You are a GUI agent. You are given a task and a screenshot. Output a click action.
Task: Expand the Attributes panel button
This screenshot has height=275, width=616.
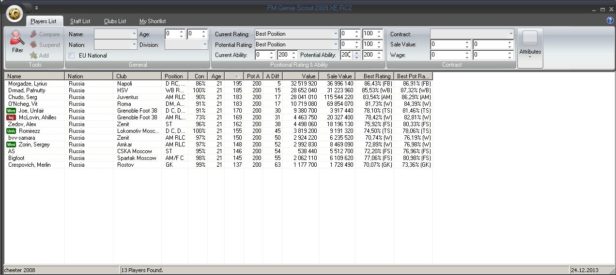(x=530, y=48)
